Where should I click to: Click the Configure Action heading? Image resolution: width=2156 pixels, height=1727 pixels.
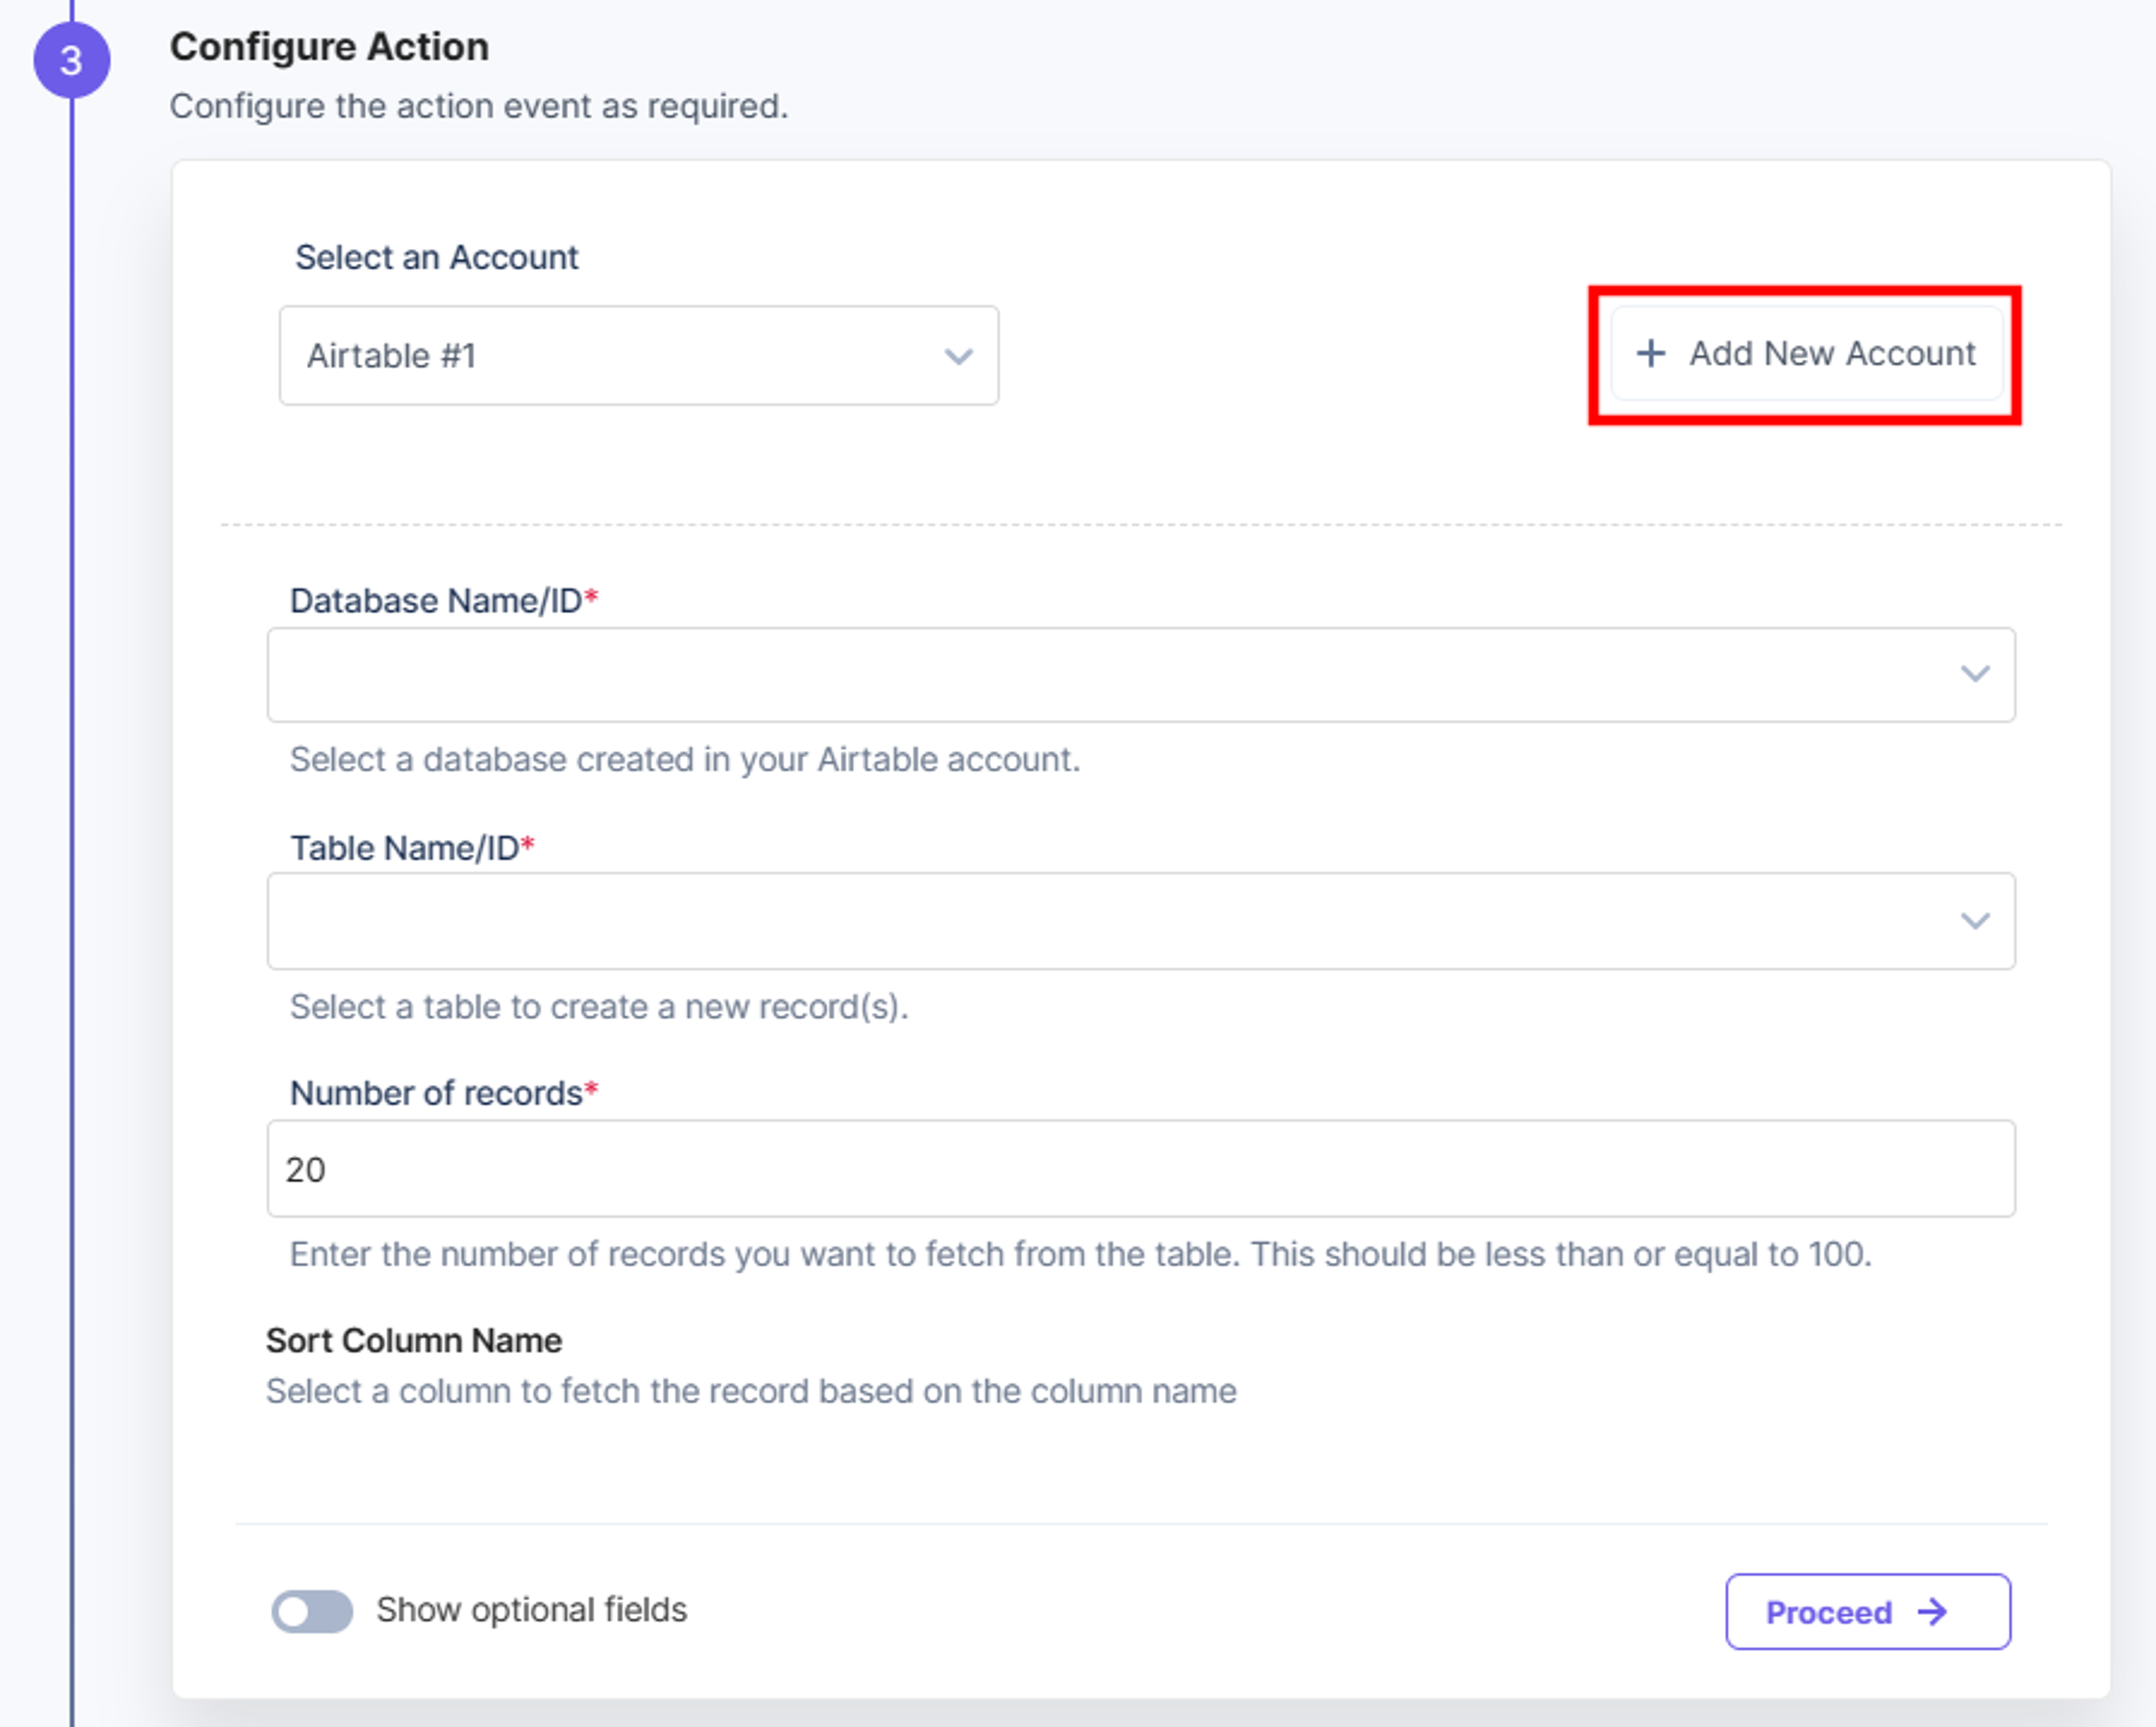coord(329,47)
